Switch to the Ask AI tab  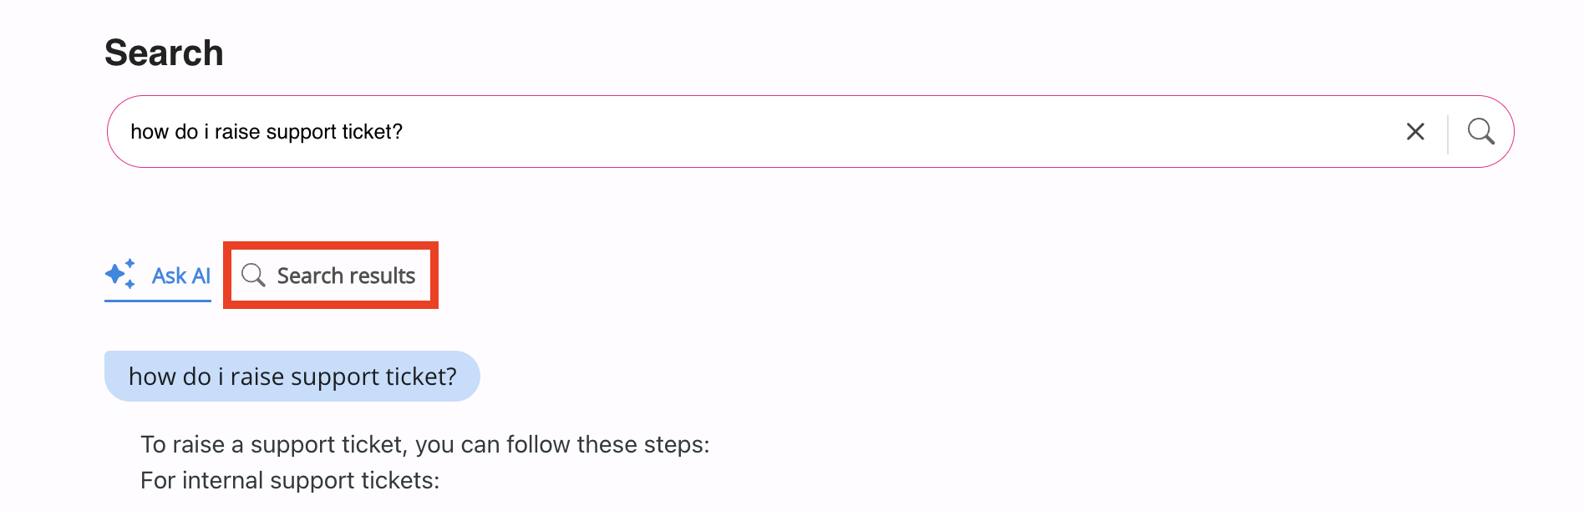(158, 276)
